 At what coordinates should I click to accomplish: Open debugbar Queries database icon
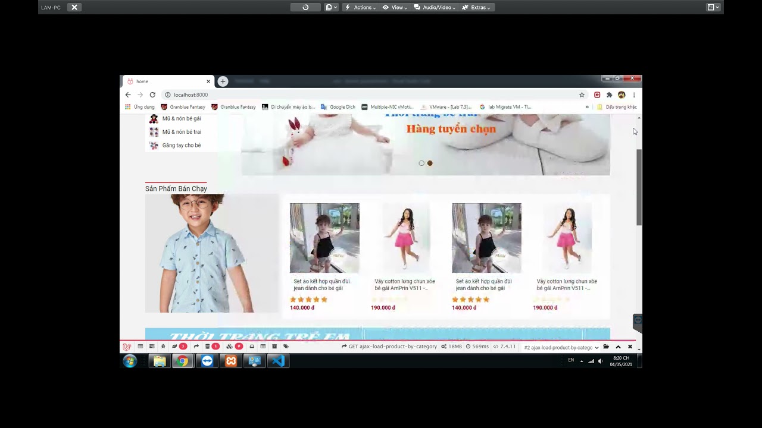click(x=211, y=347)
